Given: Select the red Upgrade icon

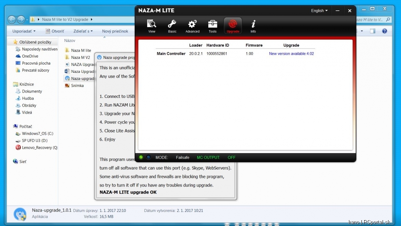Looking at the screenshot, I should (233, 26).
